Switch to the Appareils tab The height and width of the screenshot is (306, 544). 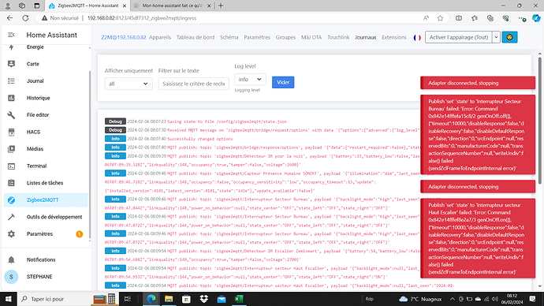pyautogui.click(x=160, y=37)
